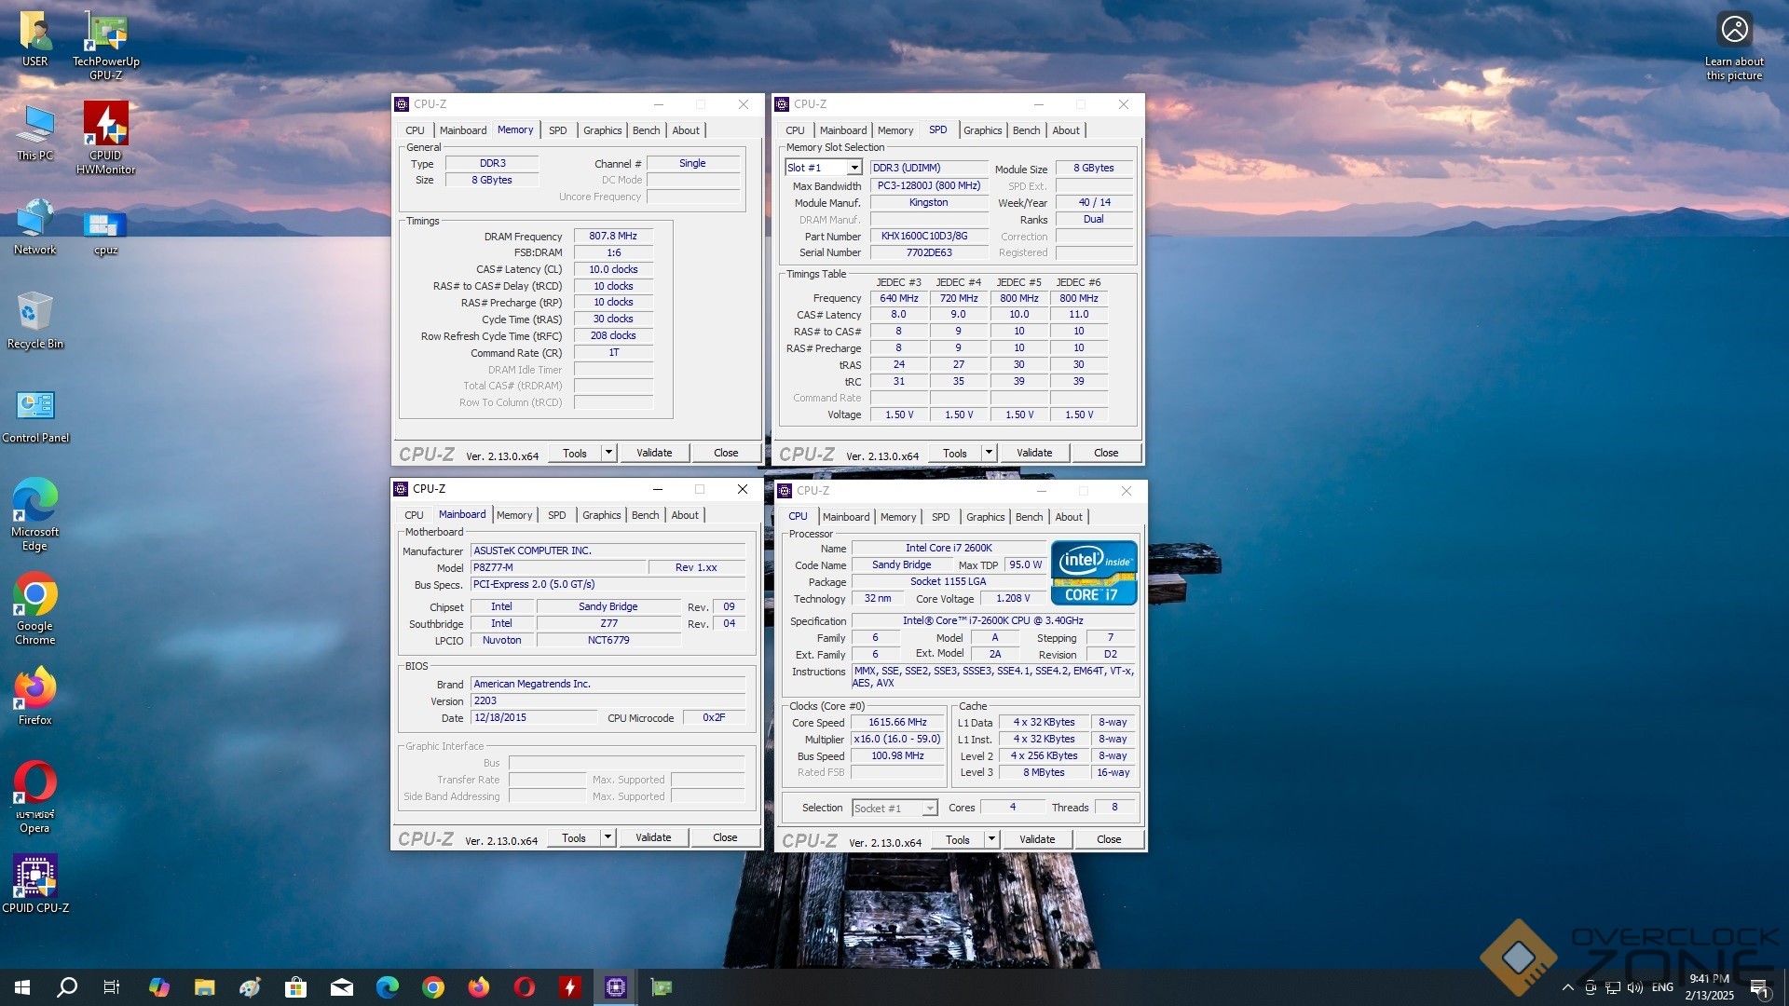Screen dimensions: 1789x1006
Task: Open the notification center icon
Action: click(x=1759, y=987)
